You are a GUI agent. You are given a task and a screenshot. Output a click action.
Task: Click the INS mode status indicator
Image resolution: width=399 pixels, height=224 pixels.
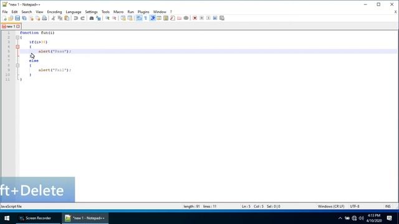tap(388, 207)
